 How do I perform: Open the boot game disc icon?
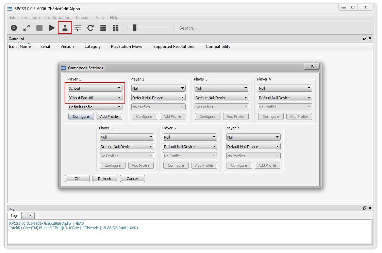14,28
